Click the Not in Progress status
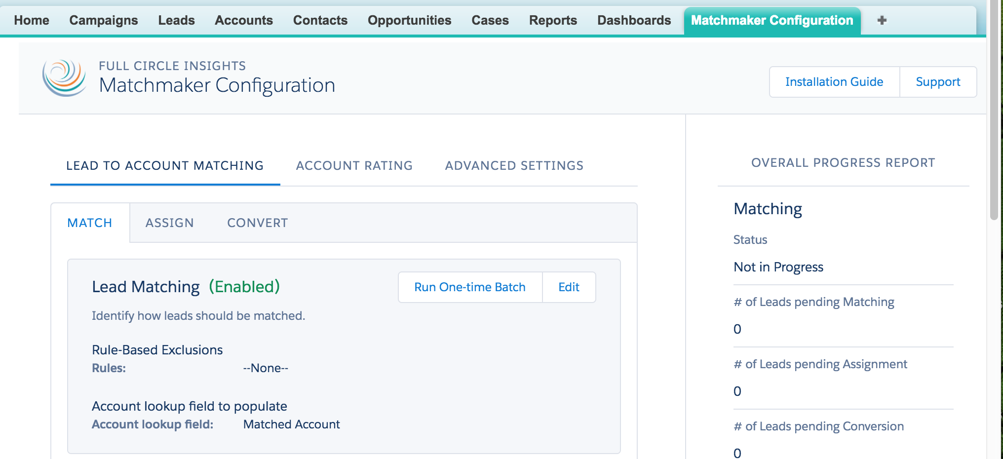The height and width of the screenshot is (459, 1003). [778, 267]
